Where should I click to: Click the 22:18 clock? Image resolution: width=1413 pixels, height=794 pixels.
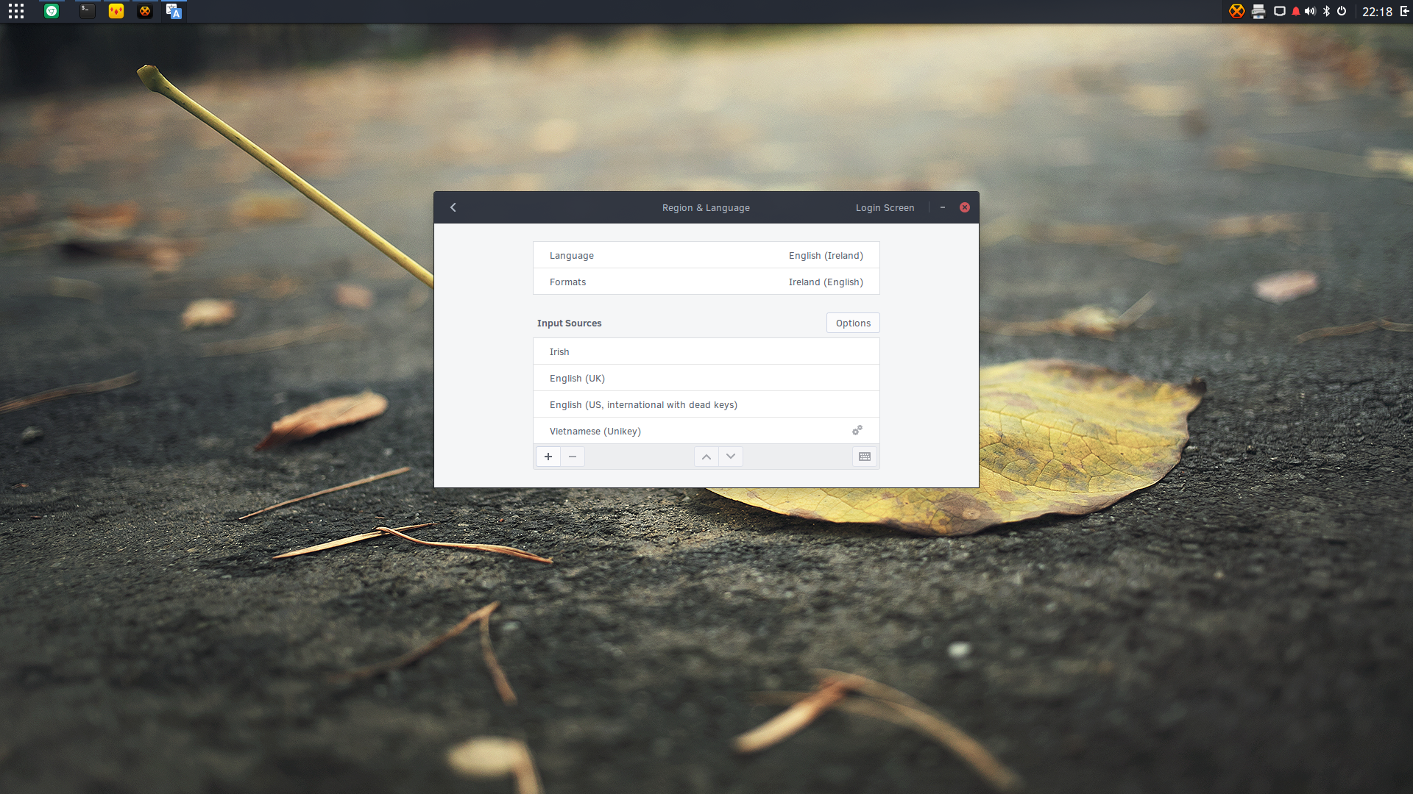pyautogui.click(x=1377, y=12)
